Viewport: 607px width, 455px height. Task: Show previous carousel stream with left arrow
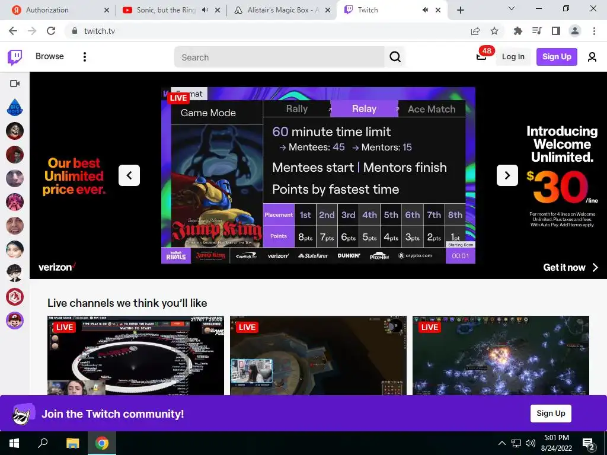pyautogui.click(x=129, y=175)
